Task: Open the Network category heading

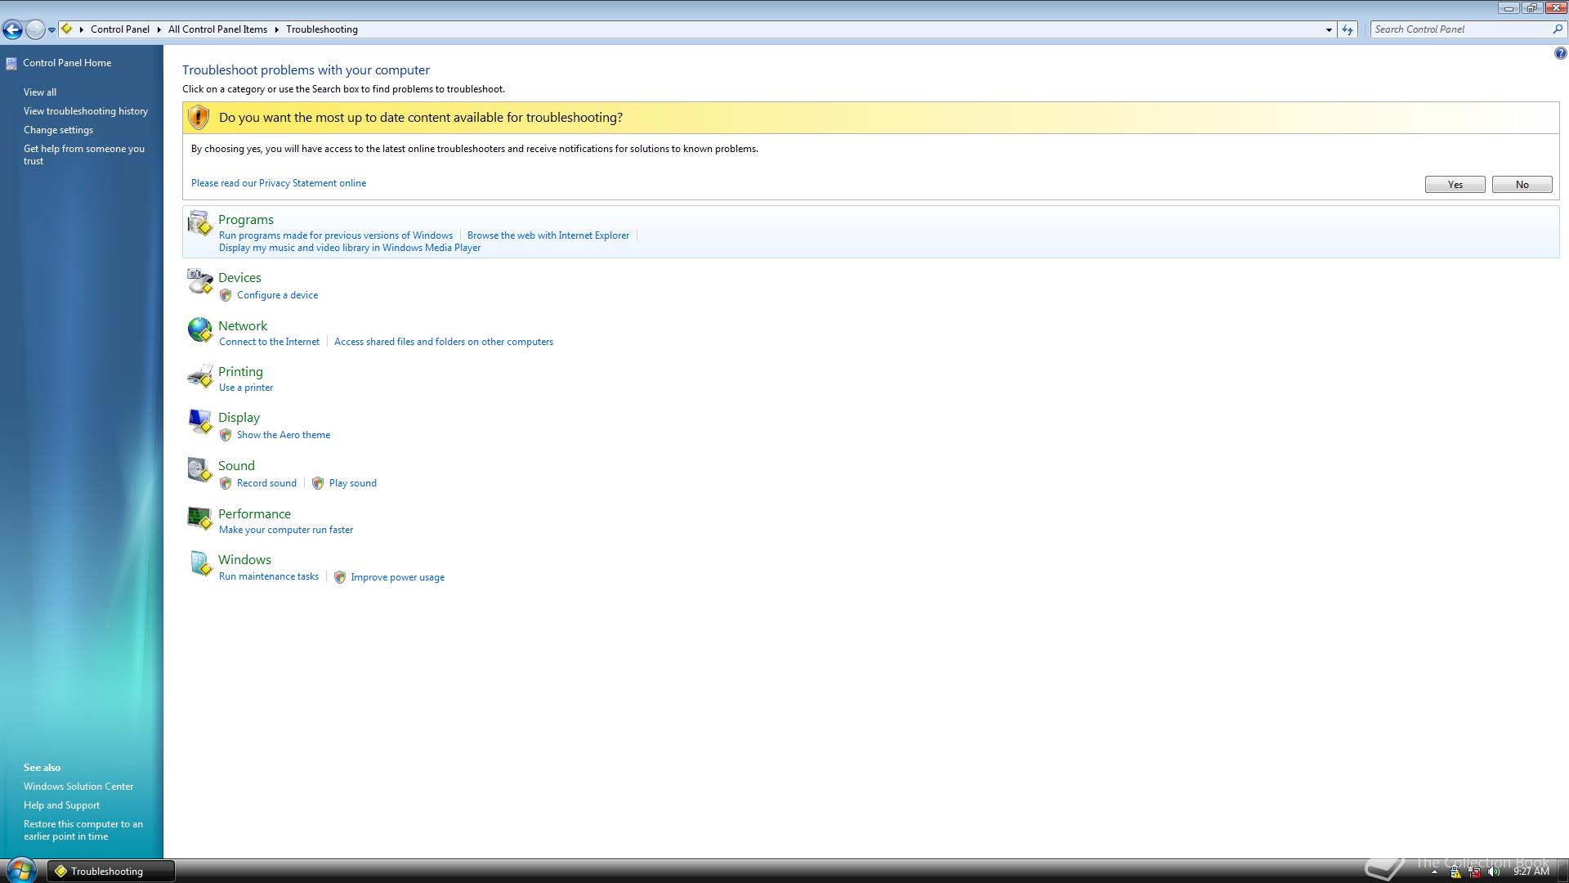Action: 243,326
